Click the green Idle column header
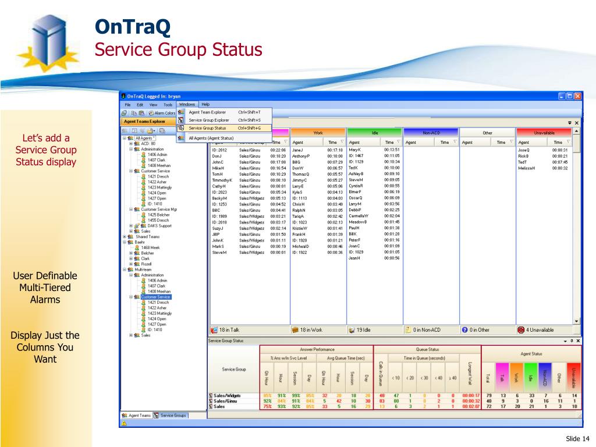This screenshot has width=596, height=447. [374, 133]
